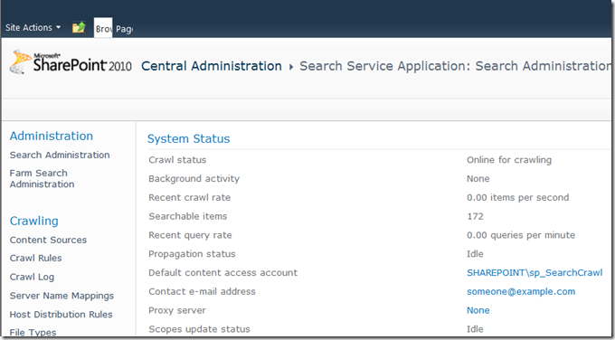Select the 0.00 queries per minute value
Screen dimensions: 615x340
click(x=521, y=235)
